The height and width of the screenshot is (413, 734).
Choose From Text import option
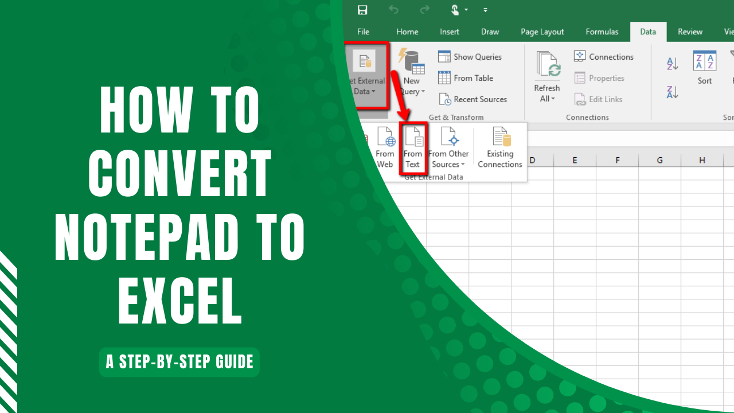click(x=413, y=147)
